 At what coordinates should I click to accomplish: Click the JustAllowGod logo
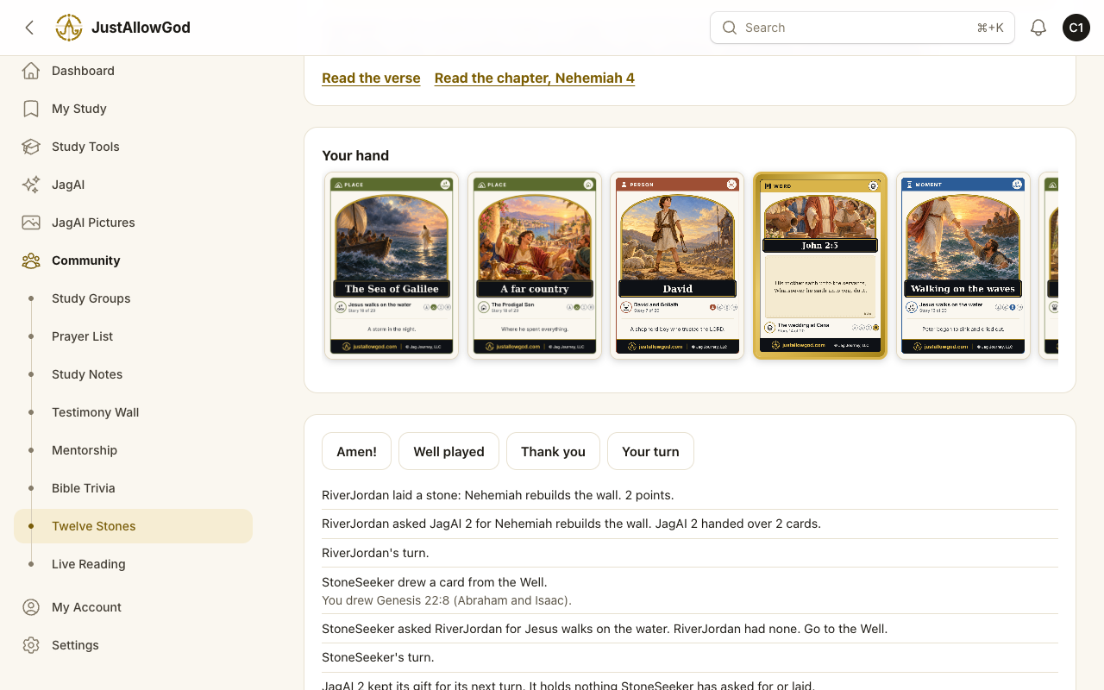coord(69,28)
